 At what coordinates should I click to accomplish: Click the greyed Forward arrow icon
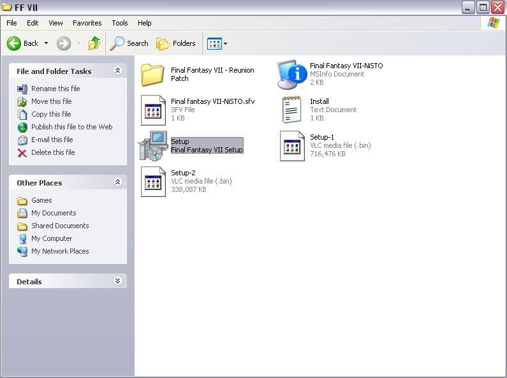coord(64,43)
